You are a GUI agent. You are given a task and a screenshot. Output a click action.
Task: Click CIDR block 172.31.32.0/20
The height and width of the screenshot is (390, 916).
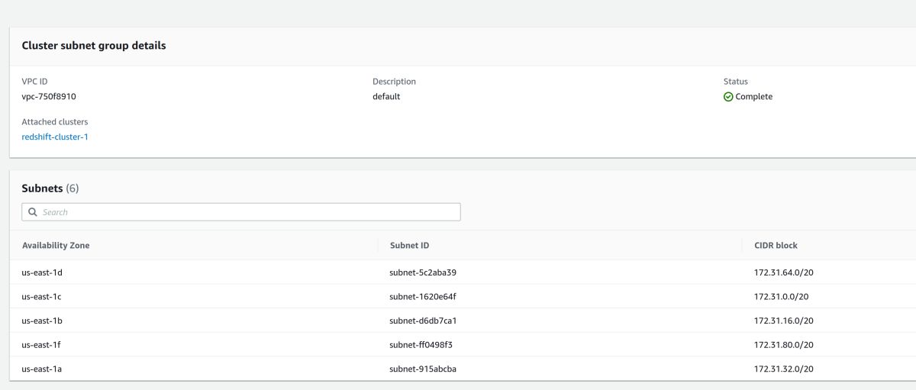[783, 369]
